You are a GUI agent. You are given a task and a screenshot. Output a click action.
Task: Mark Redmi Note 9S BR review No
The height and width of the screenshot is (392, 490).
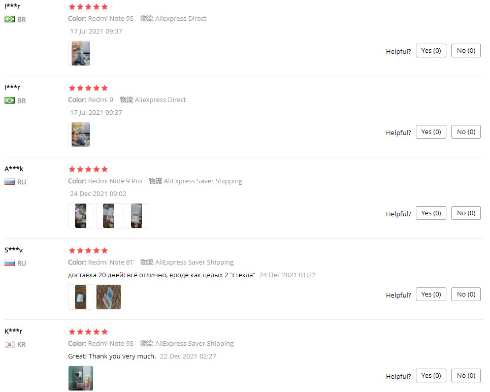pyautogui.click(x=466, y=51)
